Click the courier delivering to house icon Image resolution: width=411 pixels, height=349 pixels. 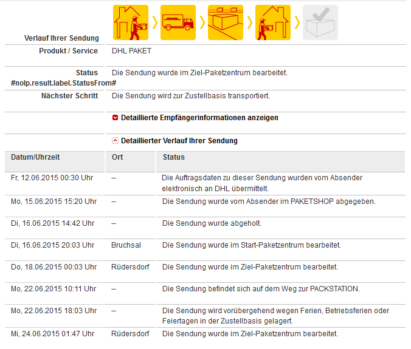pyautogui.click(x=273, y=22)
